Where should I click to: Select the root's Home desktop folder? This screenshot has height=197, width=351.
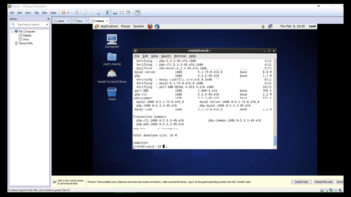click(x=112, y=59)
